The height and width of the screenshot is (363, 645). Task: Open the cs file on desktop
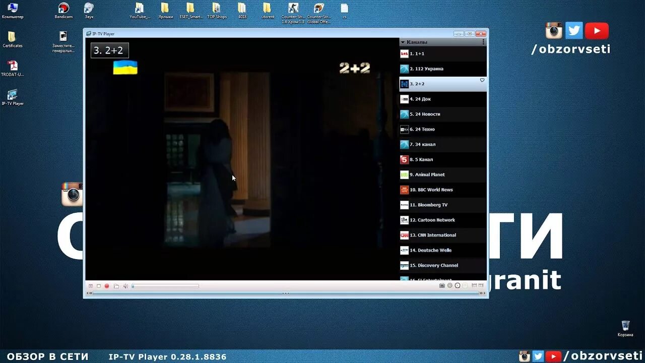344,11
